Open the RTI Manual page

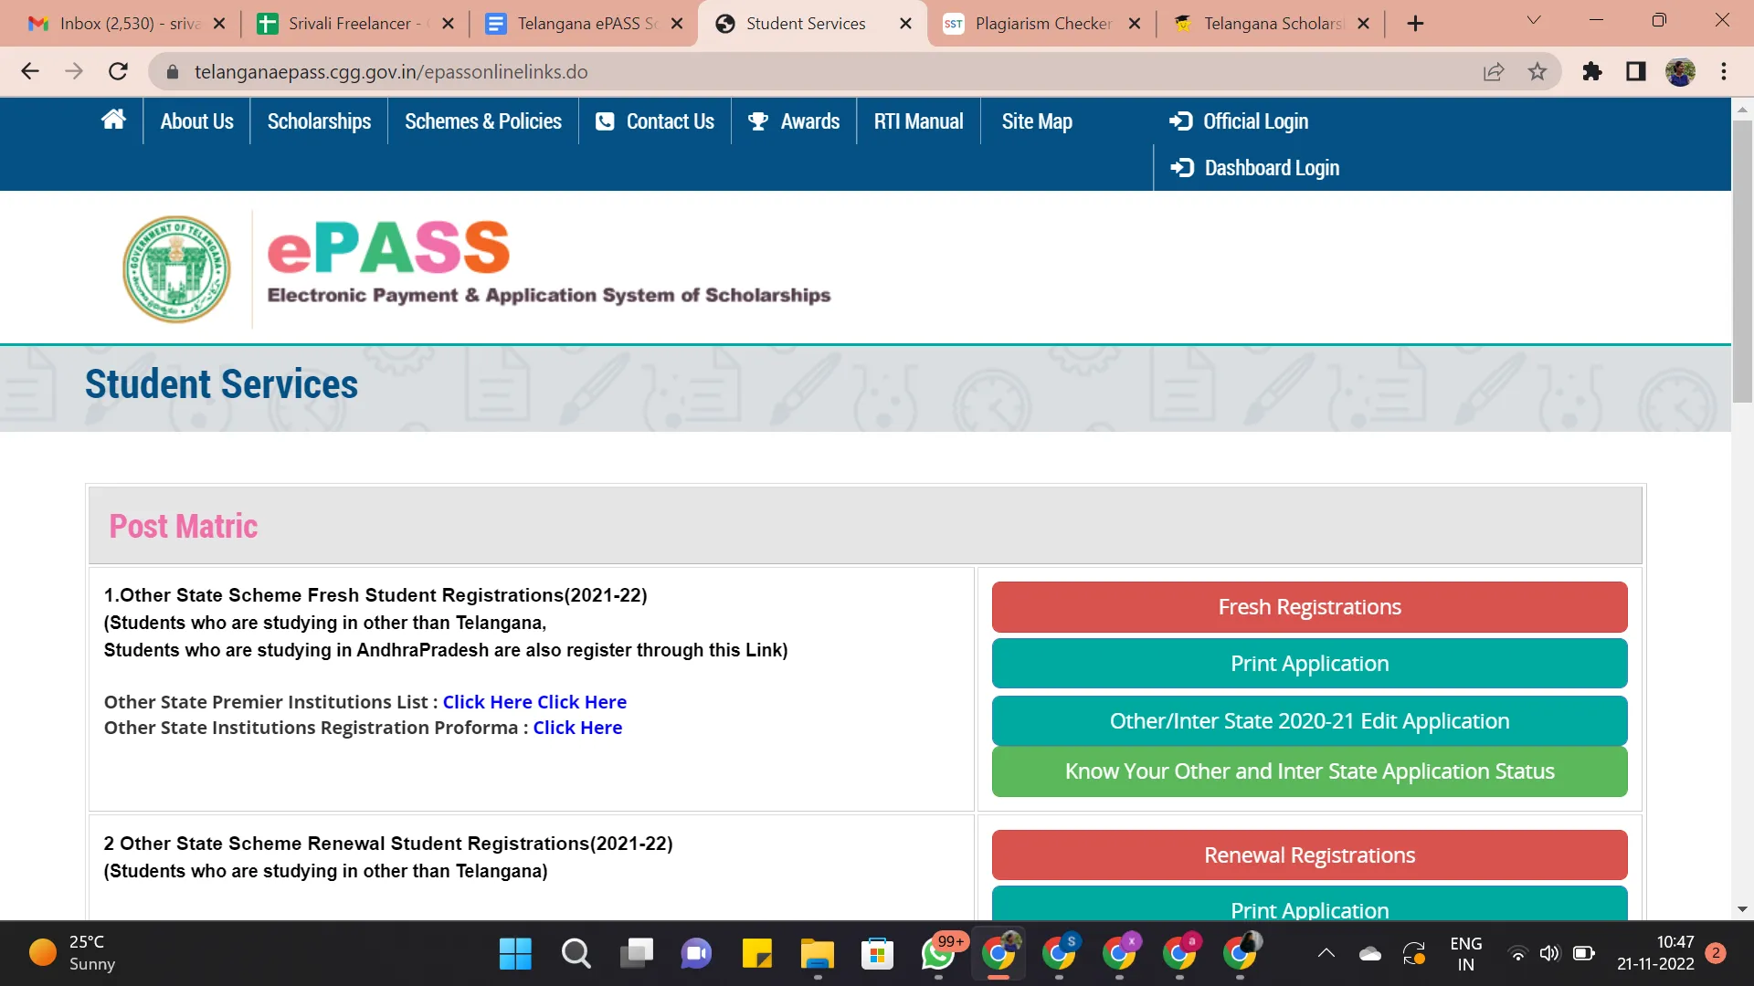point(918,121)
